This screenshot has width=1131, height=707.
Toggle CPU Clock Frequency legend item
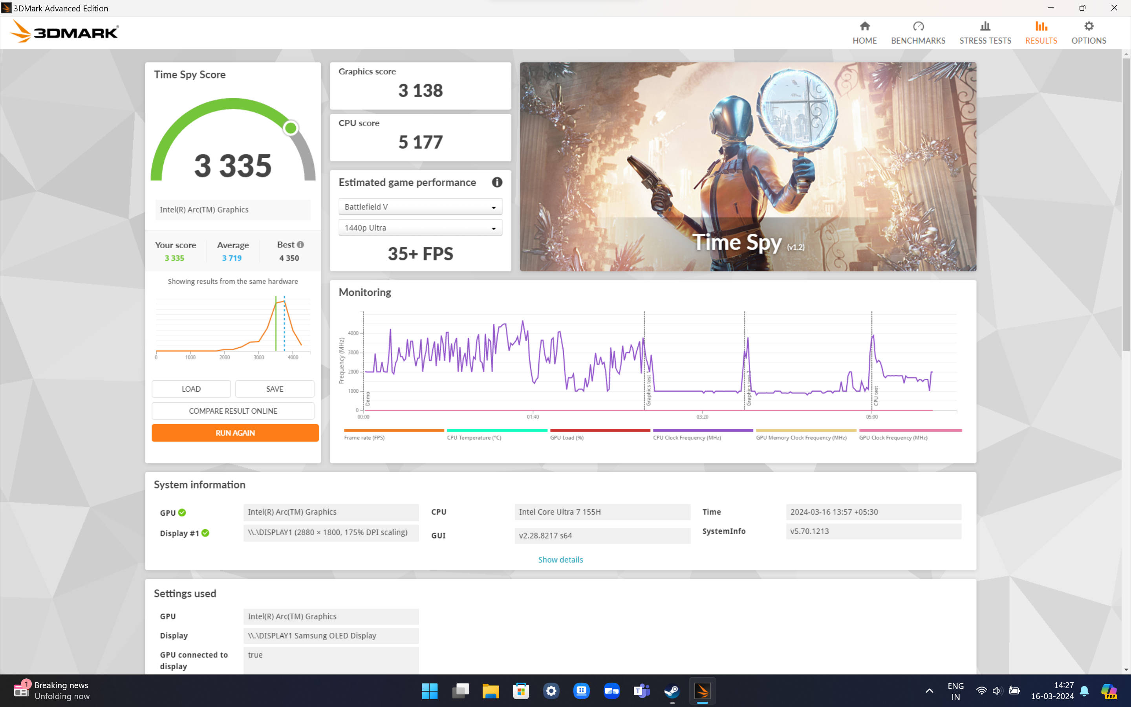pos(703,434)
